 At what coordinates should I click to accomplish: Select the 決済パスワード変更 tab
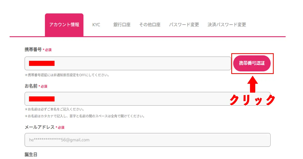[x=227, y=25]
